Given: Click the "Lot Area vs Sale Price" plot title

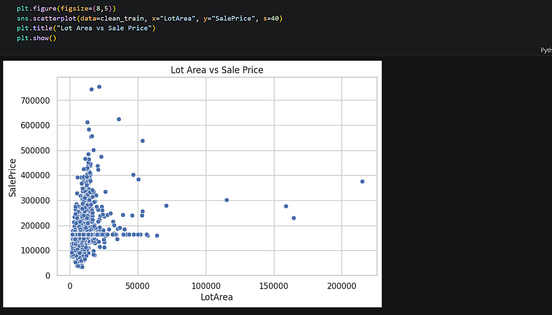Looking at the screenshot, I should pos(216,70).
